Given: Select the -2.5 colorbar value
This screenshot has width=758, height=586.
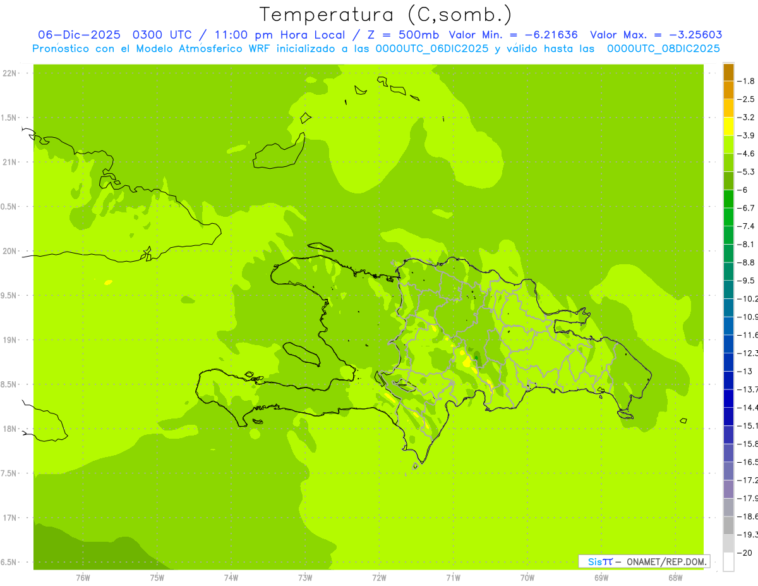Looking at the screenshot, I should click(x=746, y=99).
